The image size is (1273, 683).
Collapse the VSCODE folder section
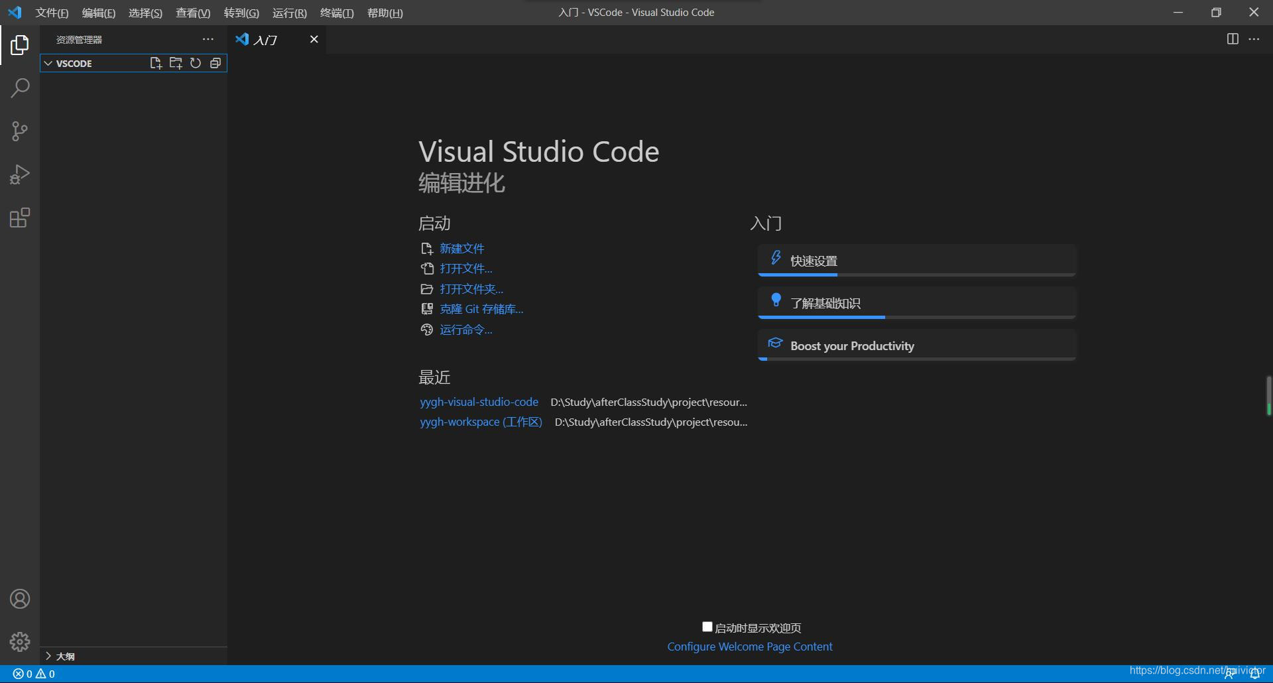[48, 63]
